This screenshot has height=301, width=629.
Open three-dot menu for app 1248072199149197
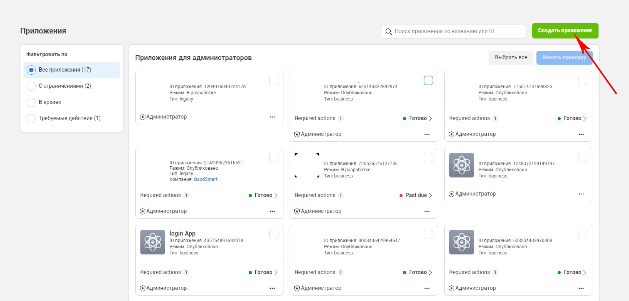click(x=581, y=194)
